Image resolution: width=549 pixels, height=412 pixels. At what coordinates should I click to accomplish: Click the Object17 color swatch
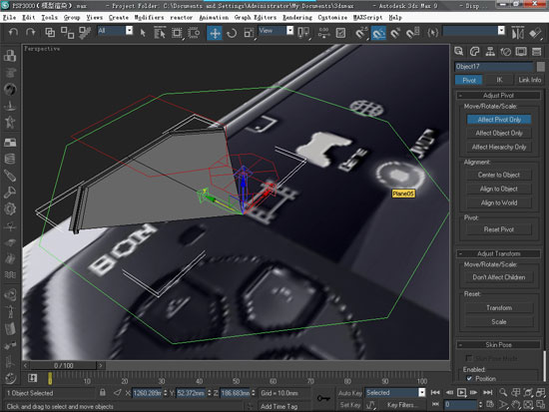(x=541, y=66)
